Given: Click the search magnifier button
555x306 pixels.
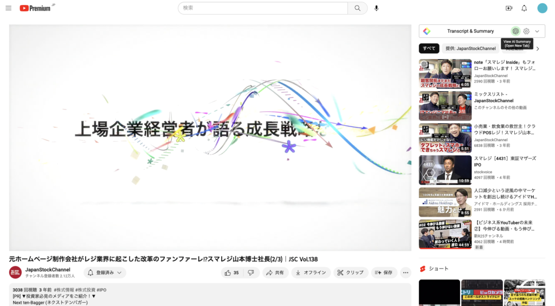Looking at the screenshot, I should (x=357, y=8).
